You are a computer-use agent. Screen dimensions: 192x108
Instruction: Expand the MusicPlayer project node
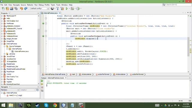click(x=2, y=72)
